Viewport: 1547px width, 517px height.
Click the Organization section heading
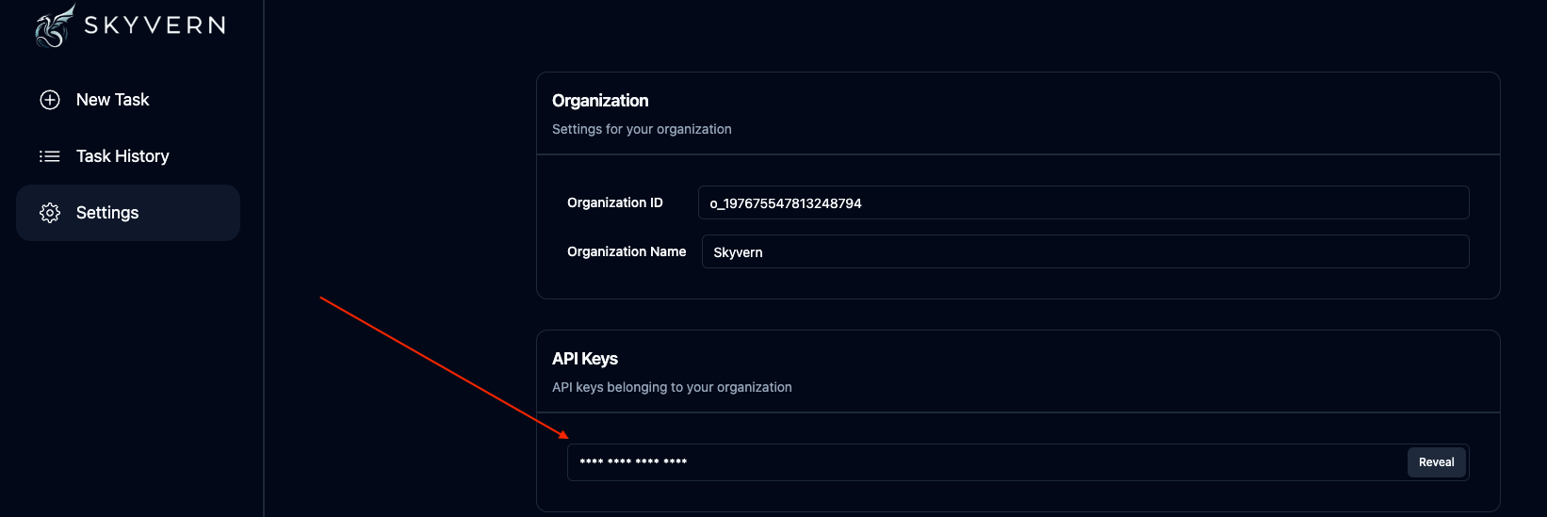pos(600,101)
